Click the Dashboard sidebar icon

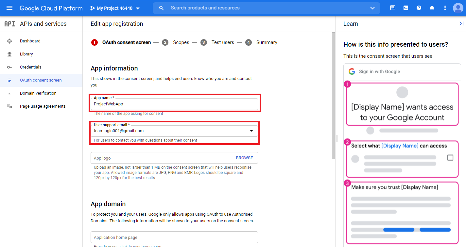(x=9, y=41)
